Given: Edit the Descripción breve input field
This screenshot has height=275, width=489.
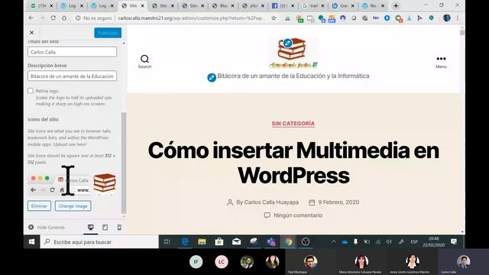Looking at the screenshot, I should coord(72,76).
